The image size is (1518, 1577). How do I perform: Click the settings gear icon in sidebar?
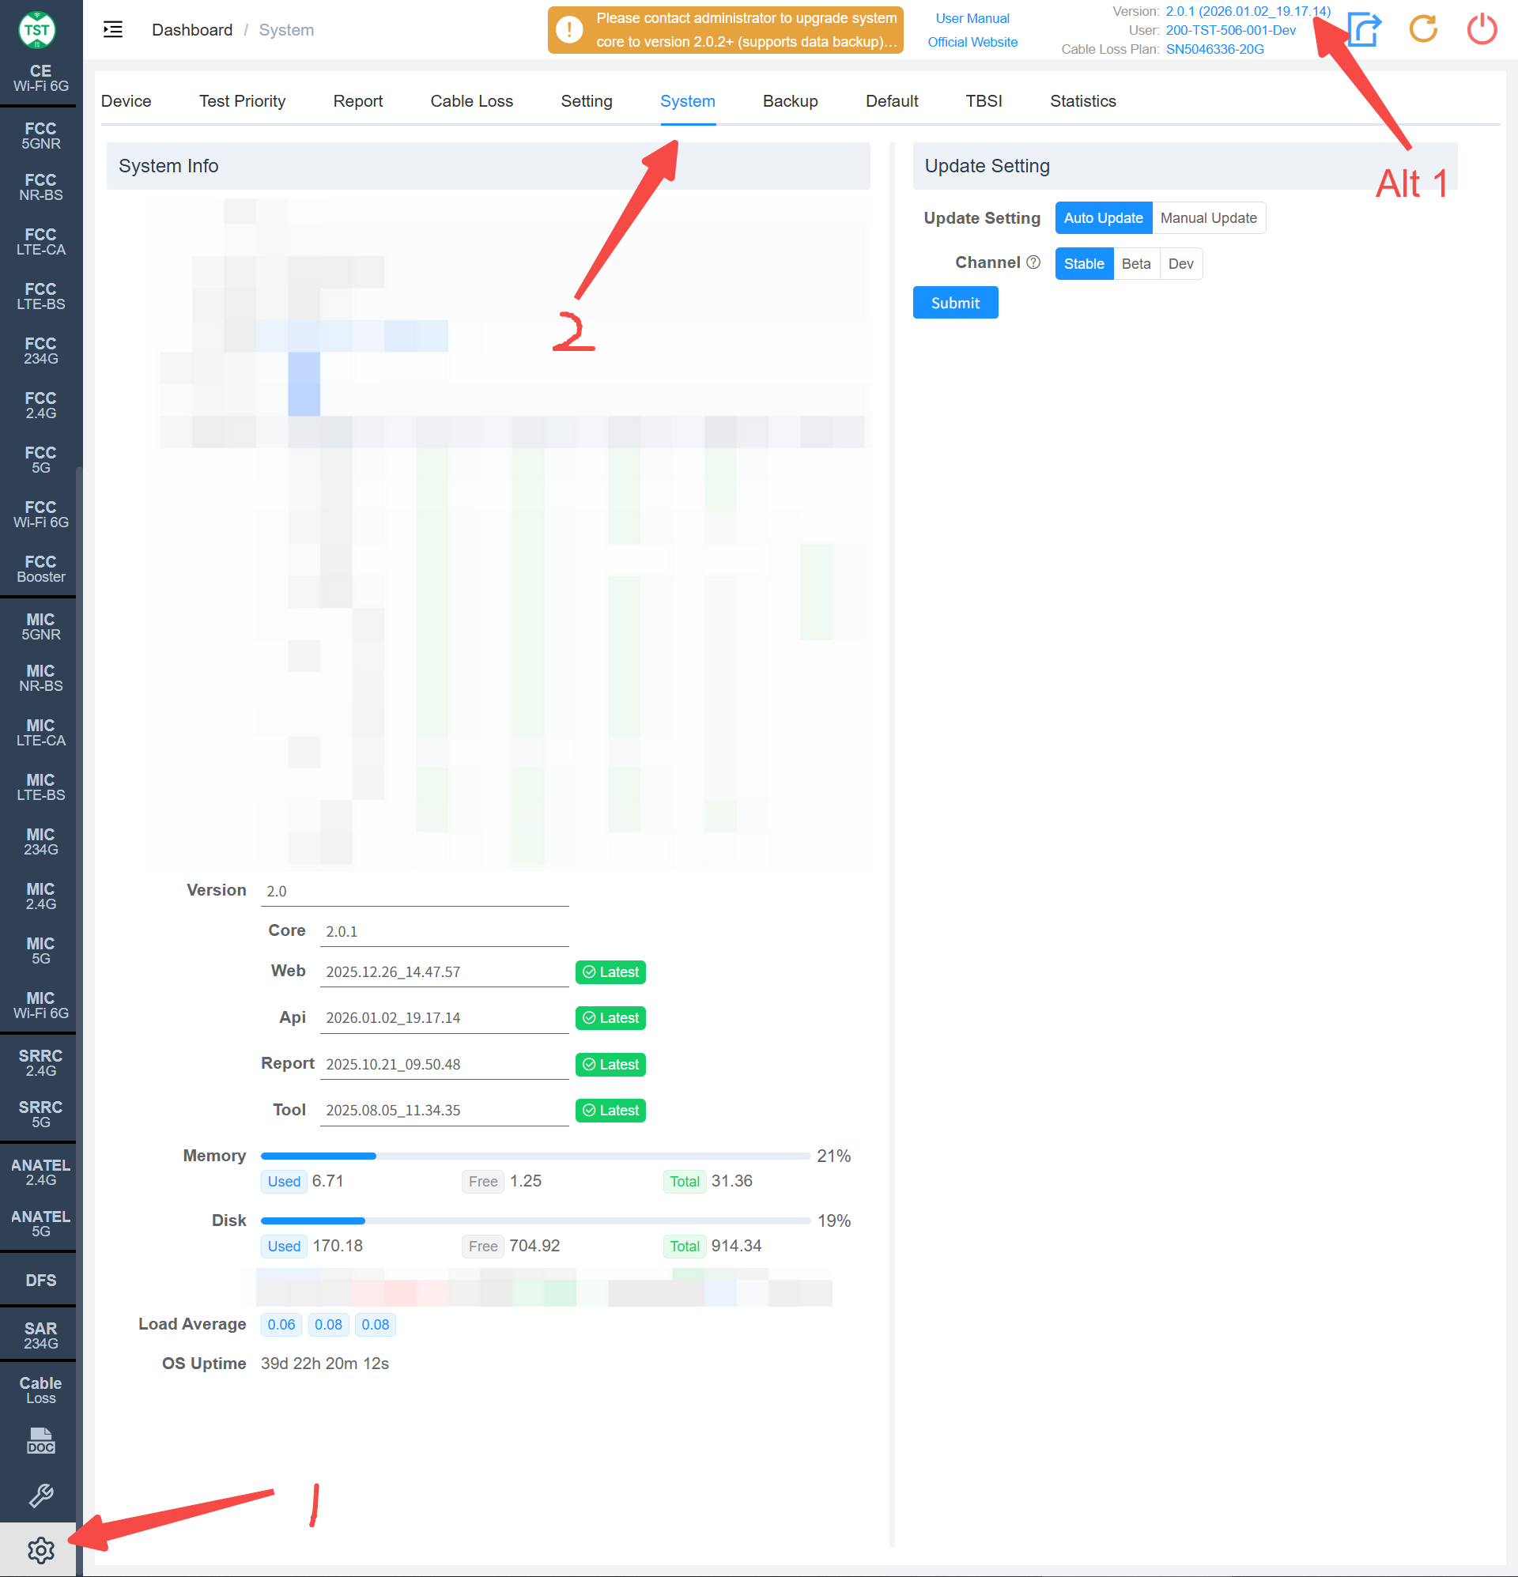tap(40, 1549)
